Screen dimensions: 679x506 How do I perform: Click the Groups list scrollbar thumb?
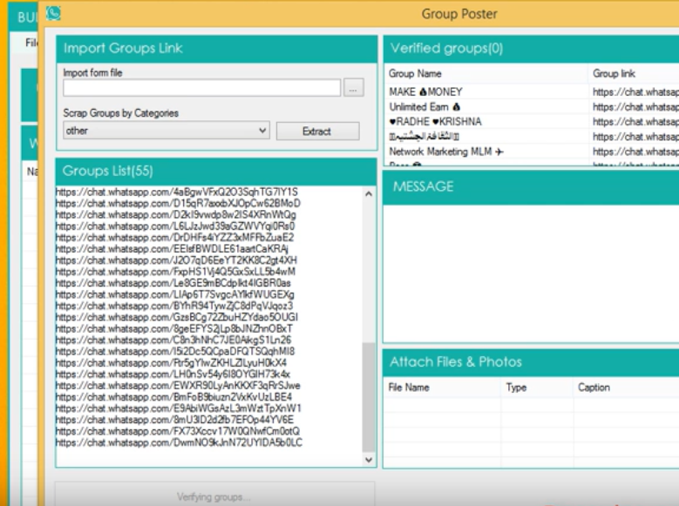coord(369,397)
